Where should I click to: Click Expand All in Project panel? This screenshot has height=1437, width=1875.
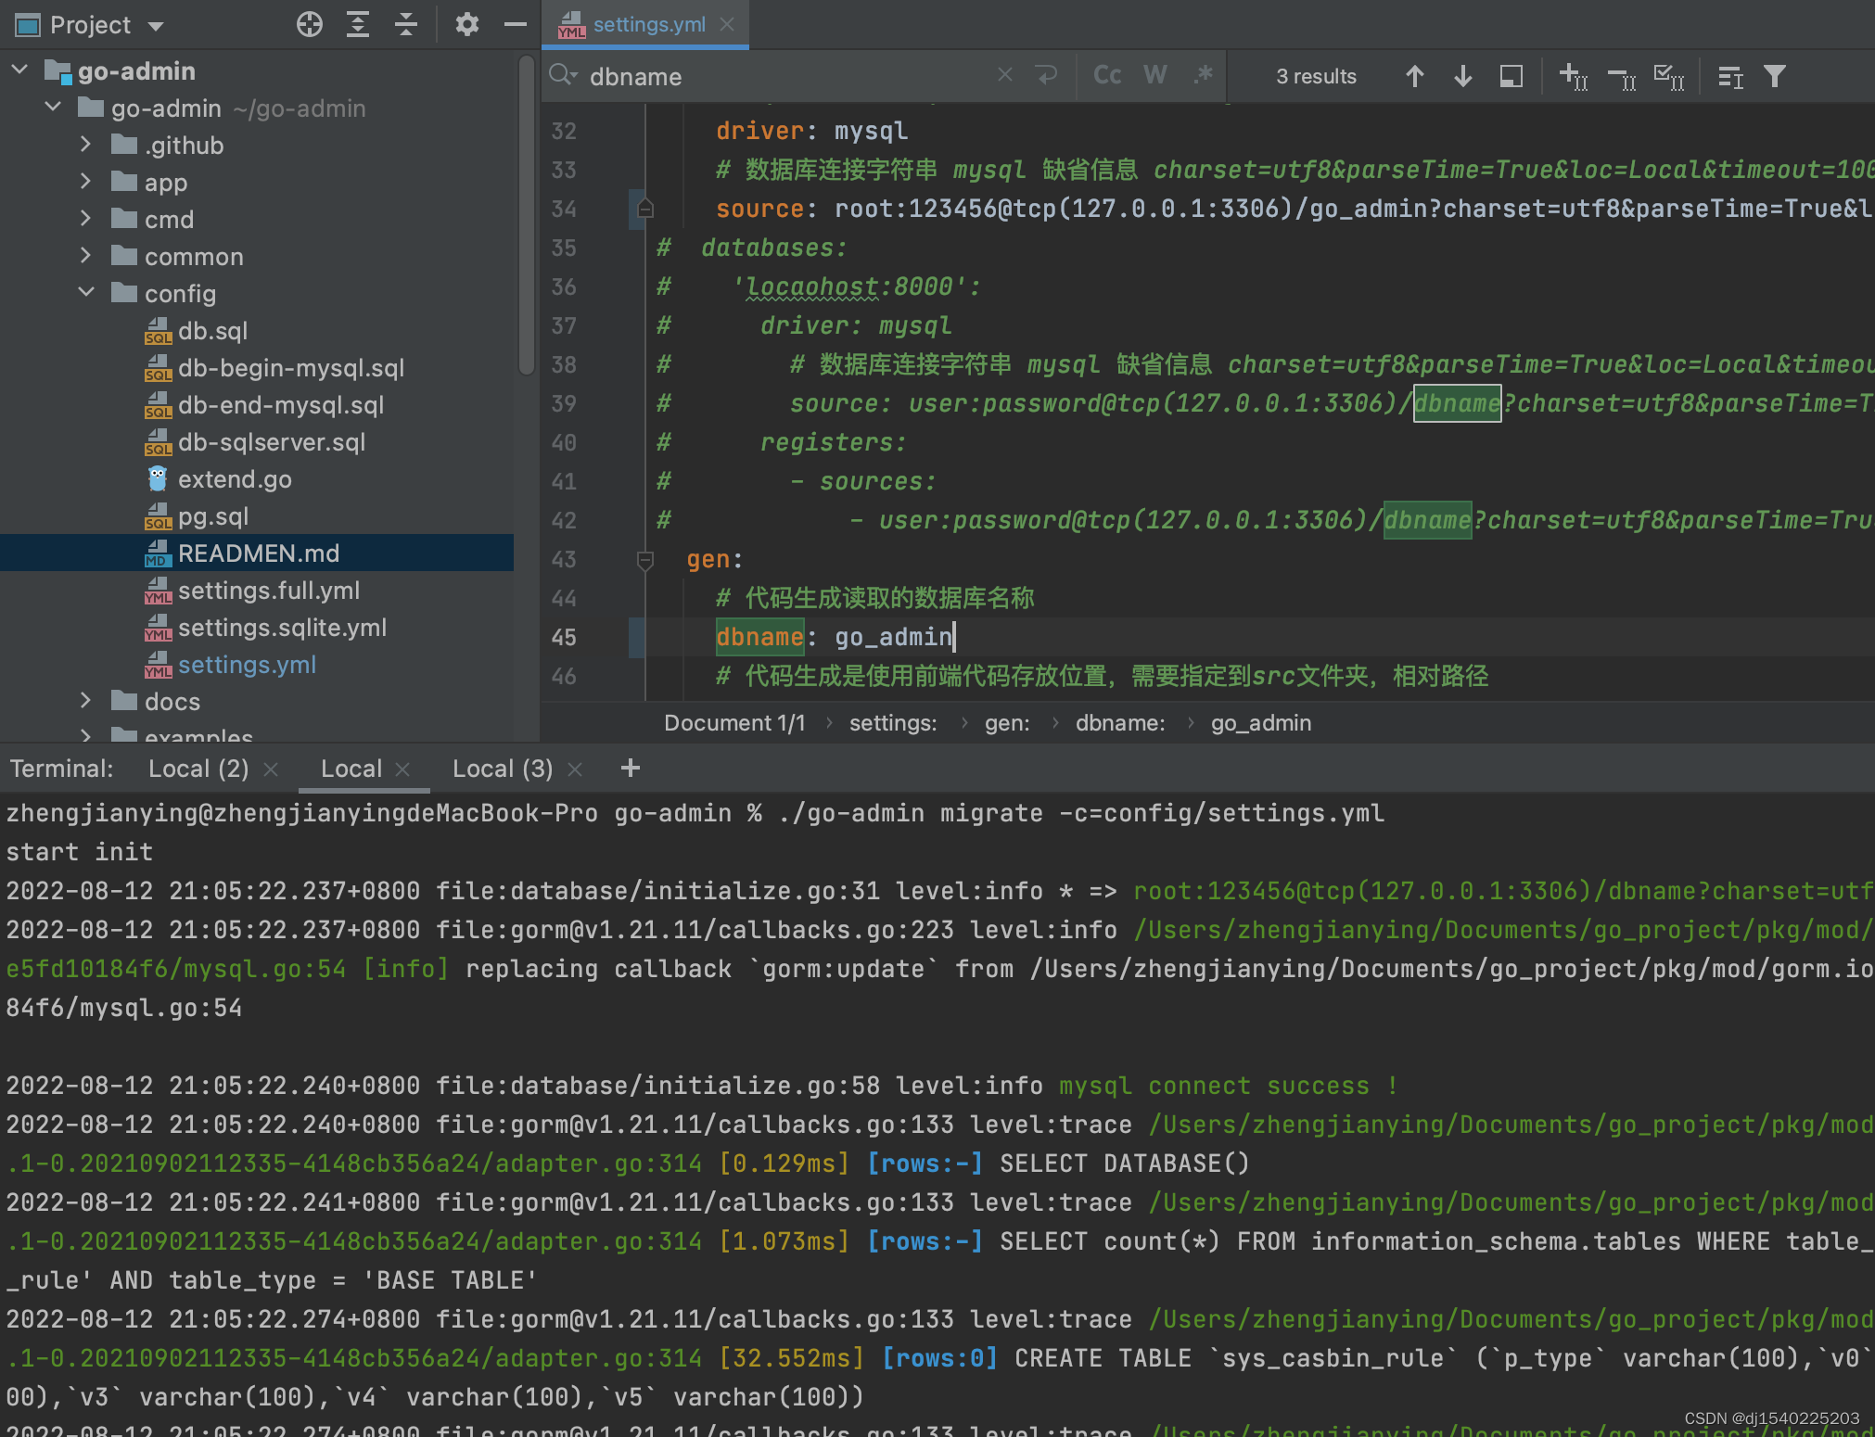358,25
